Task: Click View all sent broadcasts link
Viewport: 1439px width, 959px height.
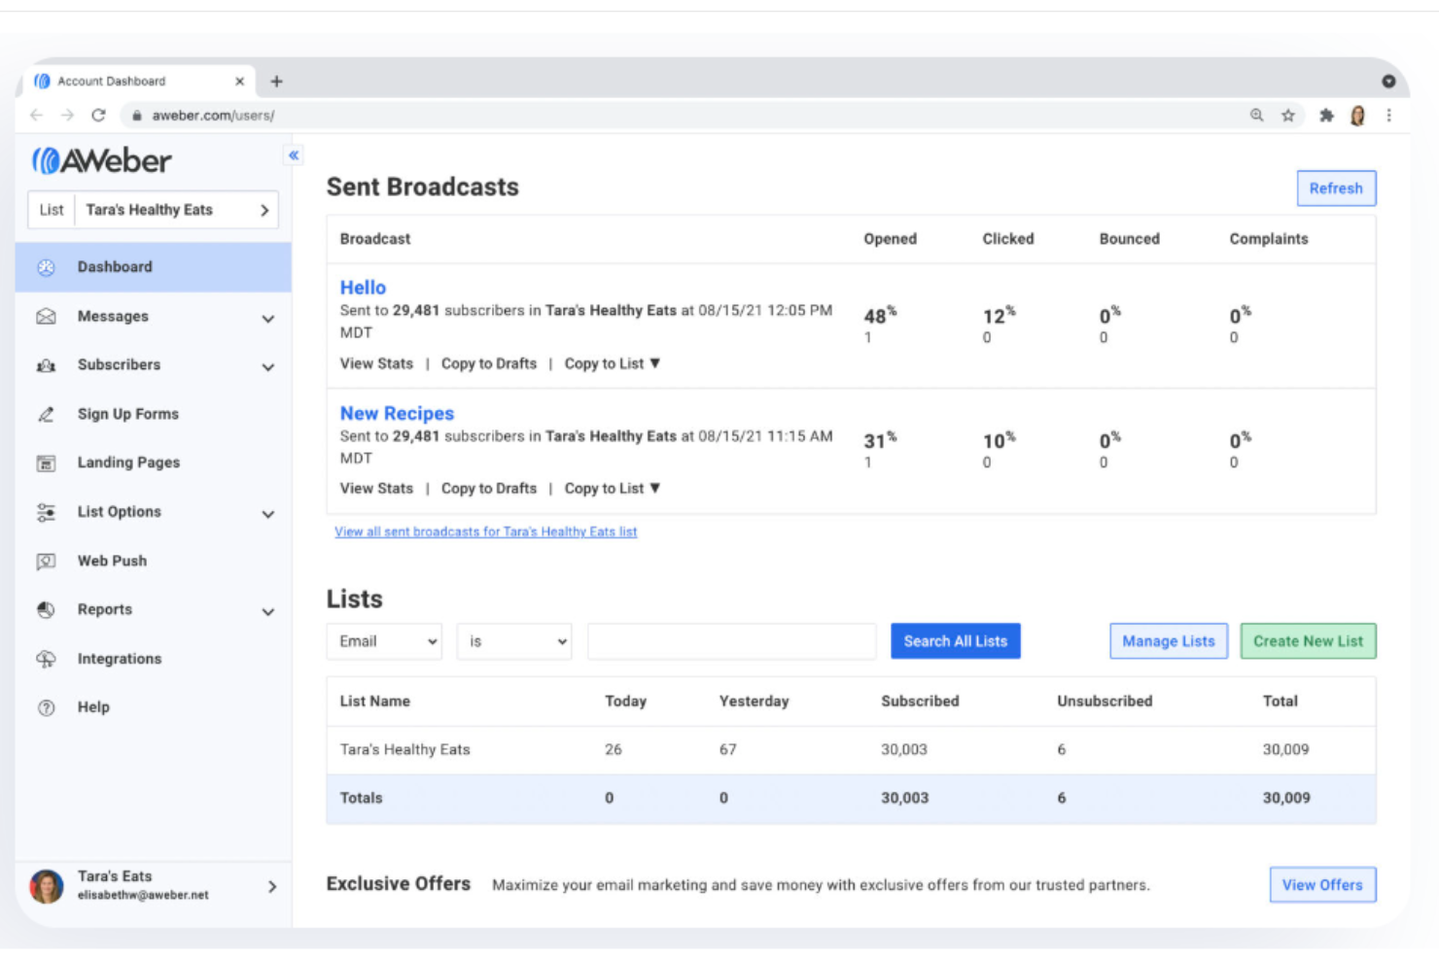Action: pyautogui.click(x=486, y=531)
